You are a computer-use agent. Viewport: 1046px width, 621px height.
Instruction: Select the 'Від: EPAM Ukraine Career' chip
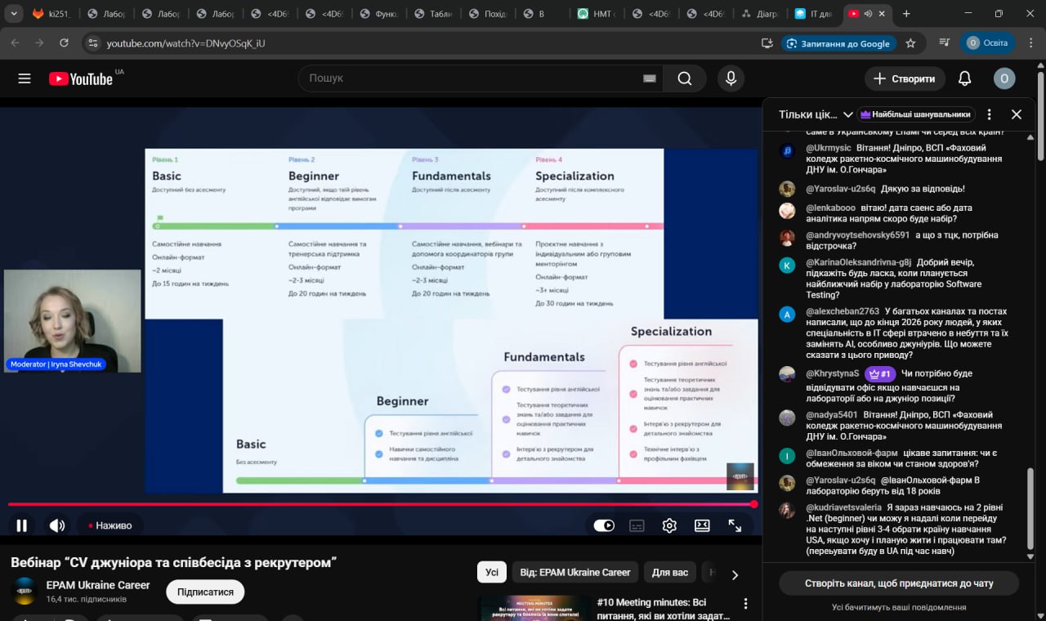click(x=575, y=572)
